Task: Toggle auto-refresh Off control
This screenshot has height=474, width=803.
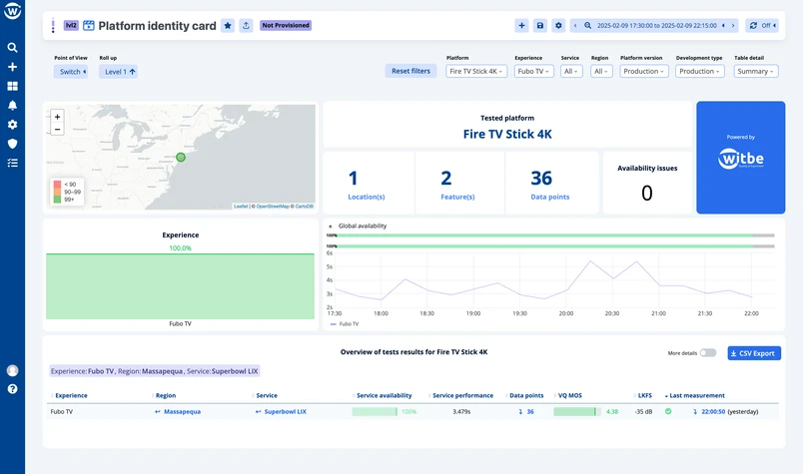Action: point(759,25)
